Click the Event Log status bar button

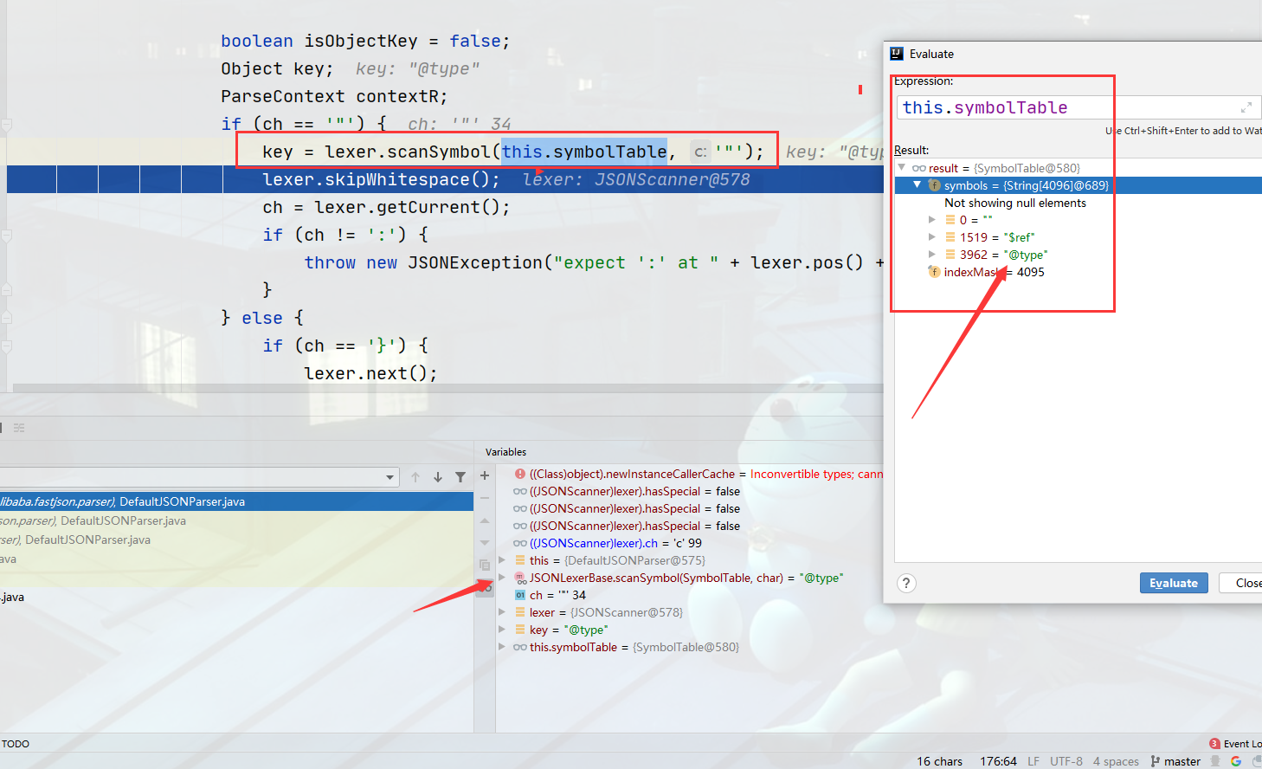tap(1235, 744)
